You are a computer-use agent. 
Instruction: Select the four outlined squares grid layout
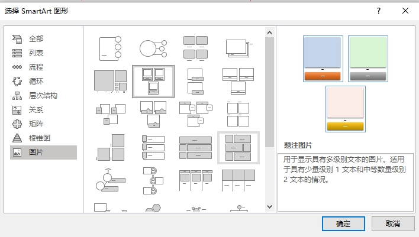pos(238,114)
